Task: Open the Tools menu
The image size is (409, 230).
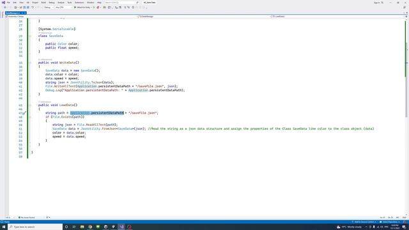Action: click(x=70, y=3)
